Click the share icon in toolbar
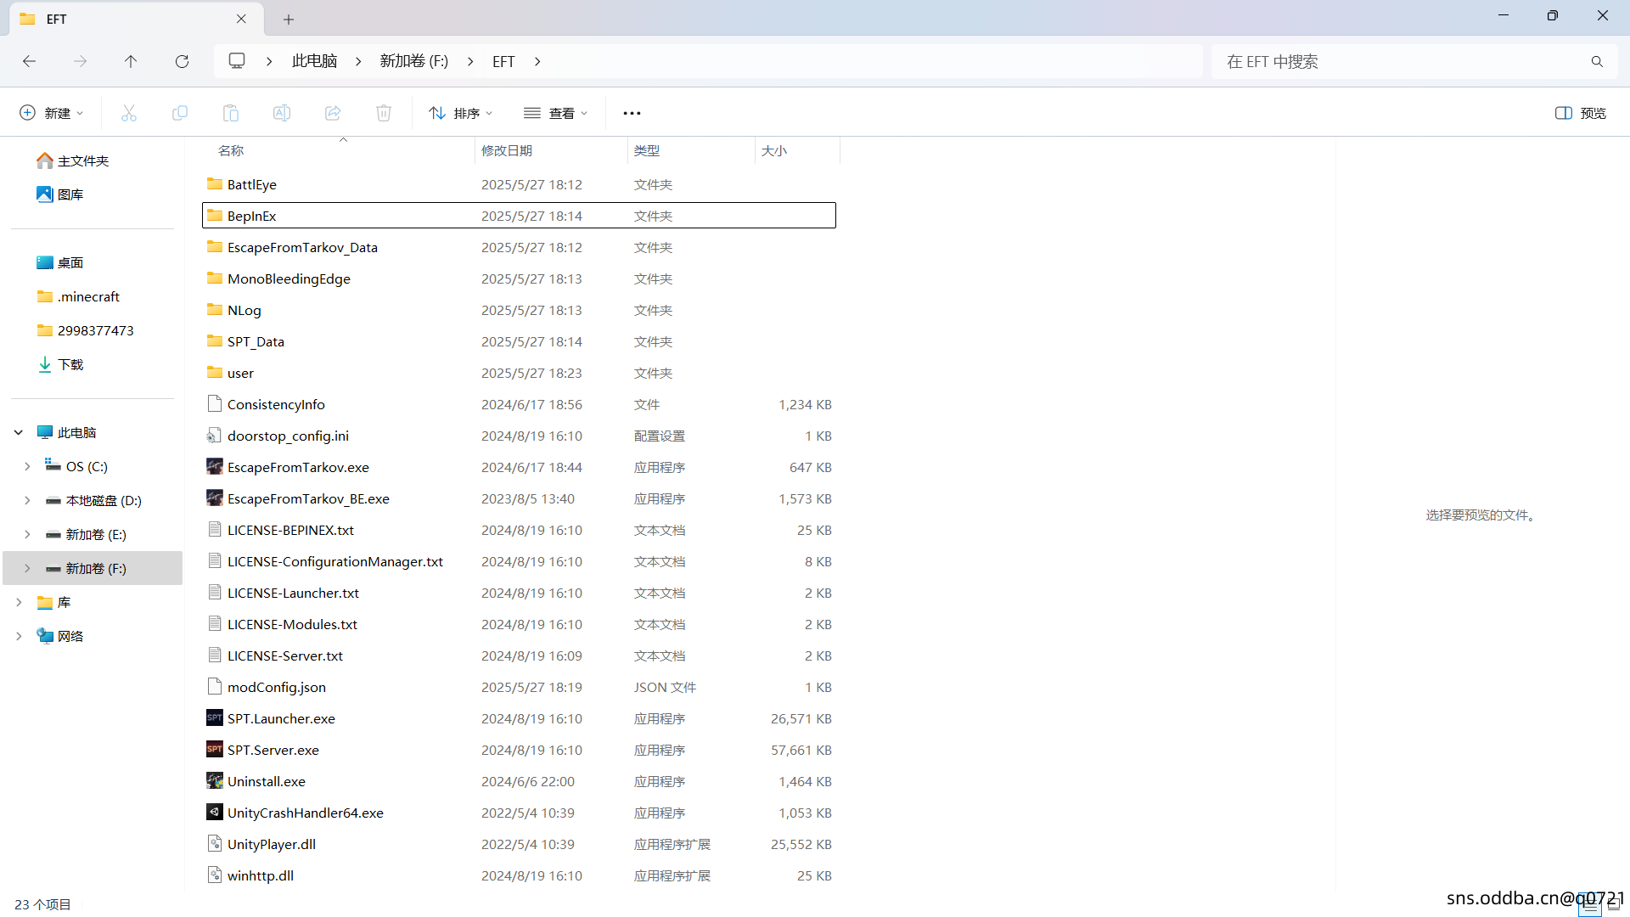The height and width of the screenshot is (917, 1630). [x=333, y=113]
